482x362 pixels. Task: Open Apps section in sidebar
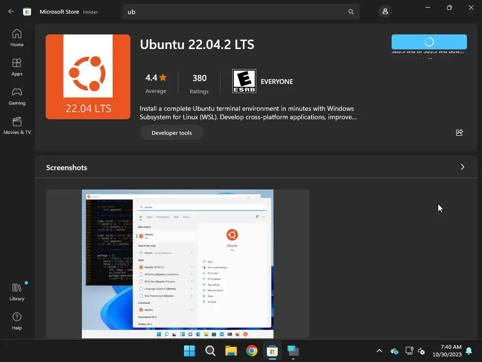click(17, 67)
